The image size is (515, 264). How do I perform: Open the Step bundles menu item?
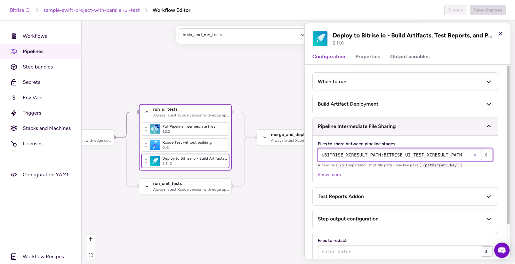pyautogui.click(x=40, y=67)
